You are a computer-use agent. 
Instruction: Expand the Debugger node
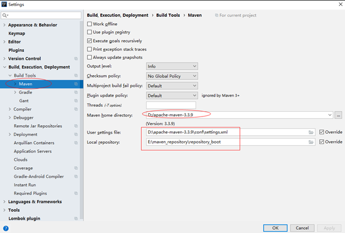[10, 118]
